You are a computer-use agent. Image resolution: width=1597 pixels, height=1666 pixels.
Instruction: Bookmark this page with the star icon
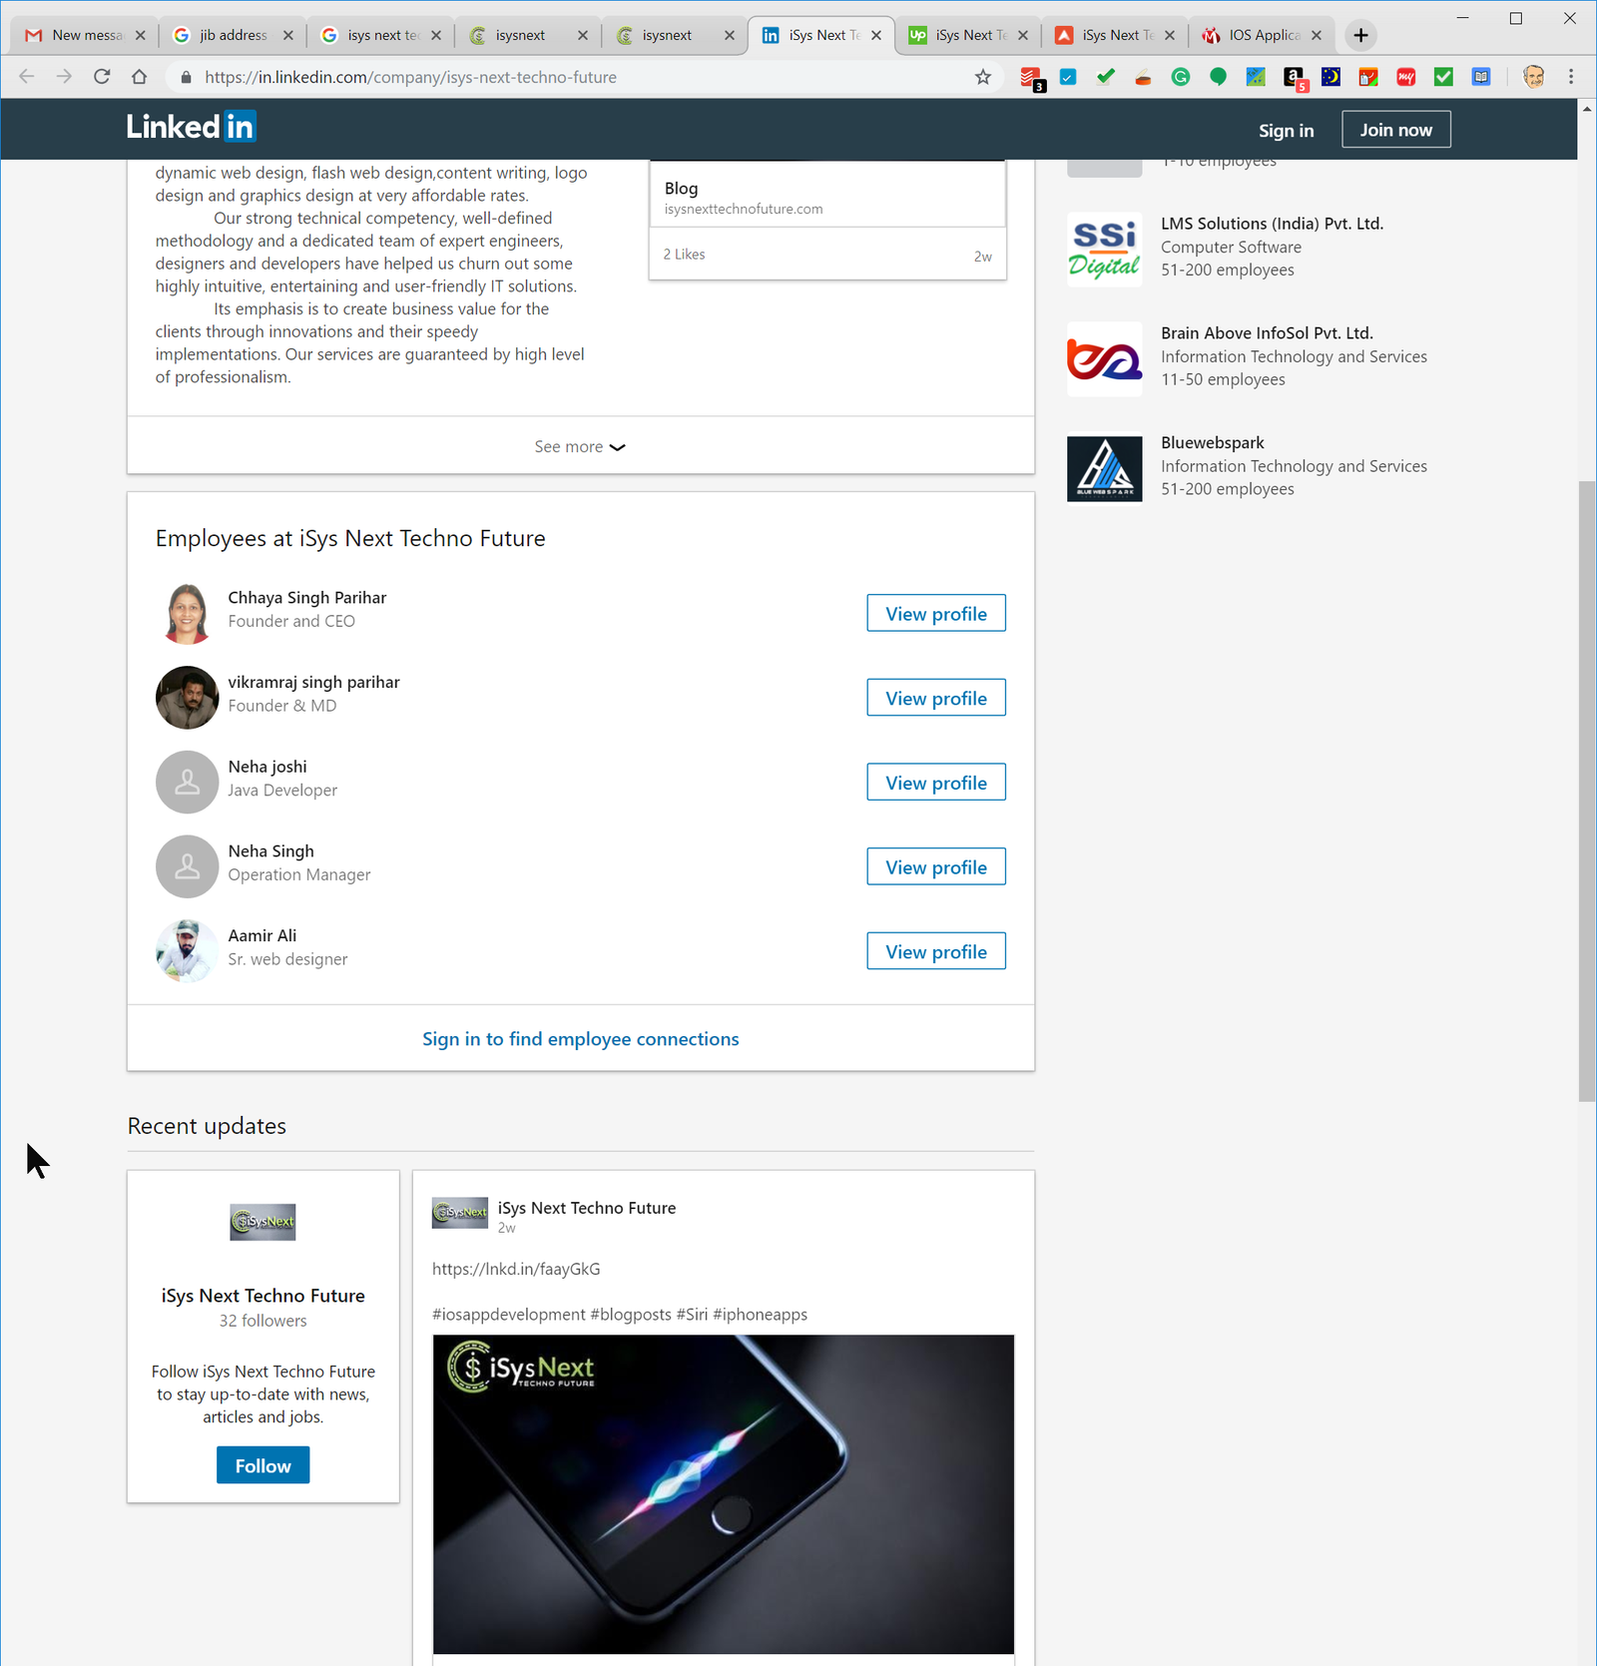click(x=983, y=77)
